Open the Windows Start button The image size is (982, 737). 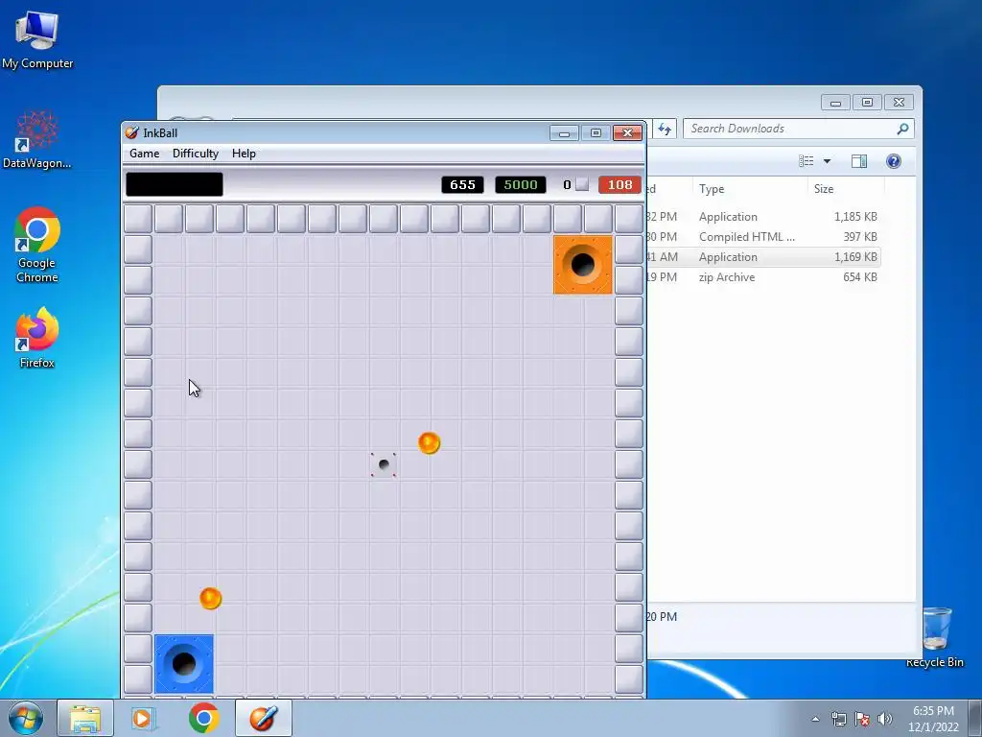tap(25, 718)
